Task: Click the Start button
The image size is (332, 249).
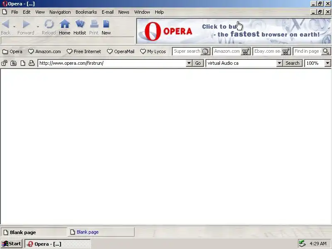Action: point(12,244)
